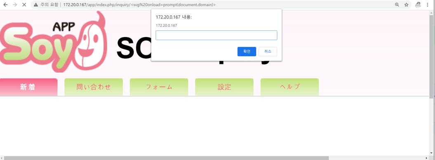Click the browser forward arrow
The height and width of the screenshot is (160, 435).
15,5
